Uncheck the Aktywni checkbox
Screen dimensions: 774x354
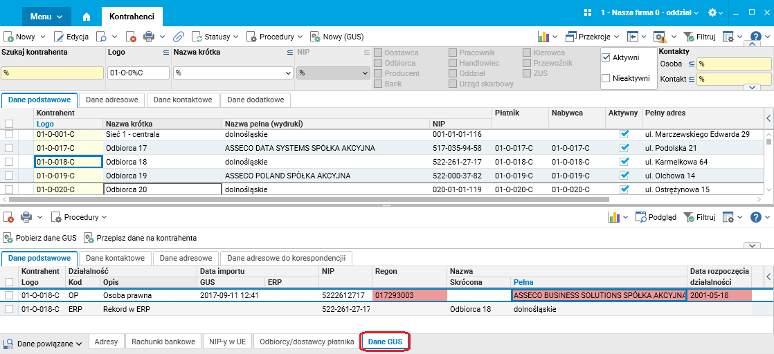point(606,57)
